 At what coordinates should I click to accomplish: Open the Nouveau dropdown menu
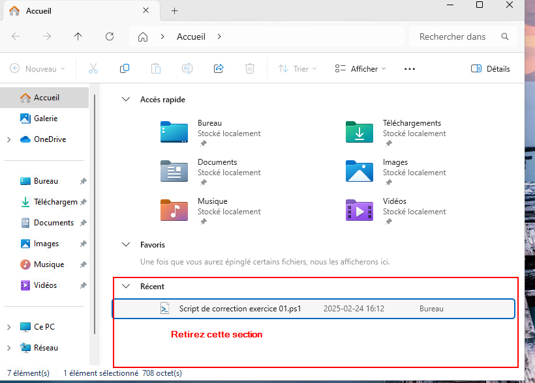point(38,69)
